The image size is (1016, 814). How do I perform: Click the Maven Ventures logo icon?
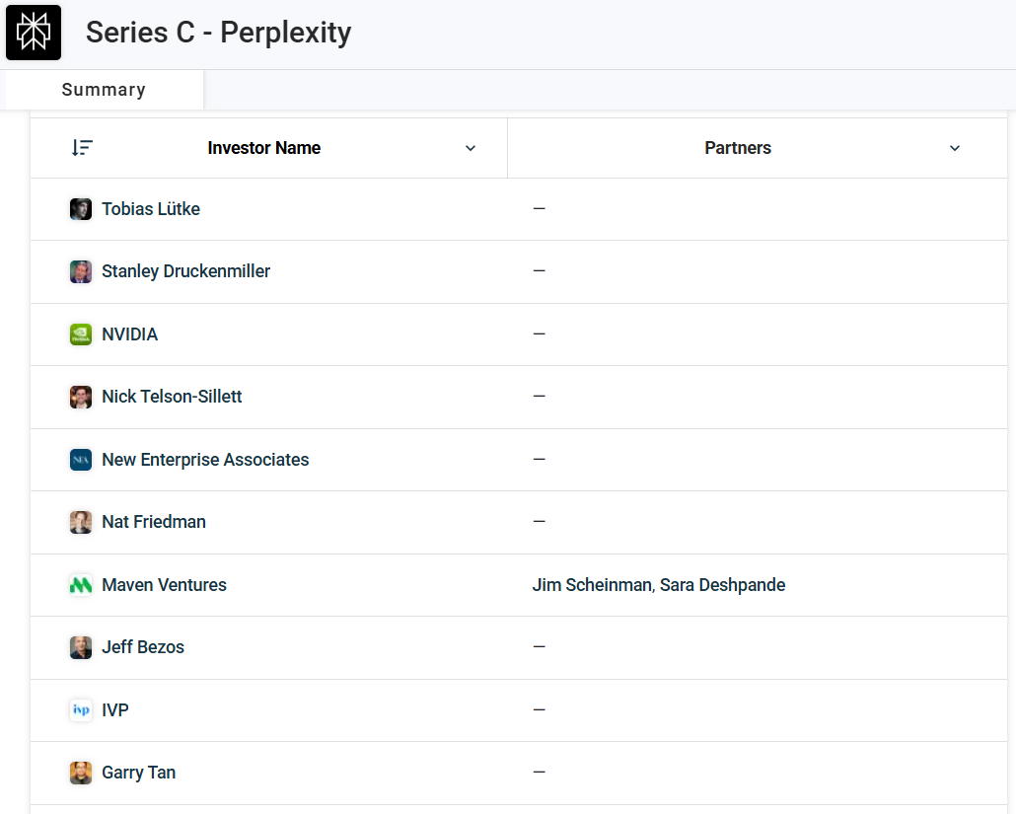click(81, 585)
